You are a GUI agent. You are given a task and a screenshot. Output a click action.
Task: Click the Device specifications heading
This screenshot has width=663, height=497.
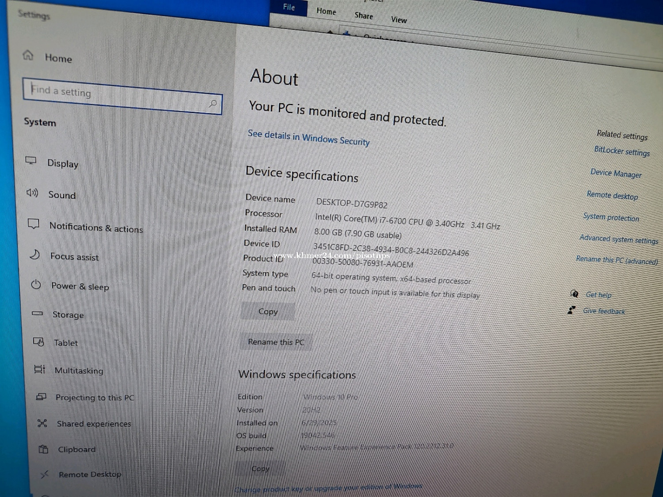click(x=302, y=174)
